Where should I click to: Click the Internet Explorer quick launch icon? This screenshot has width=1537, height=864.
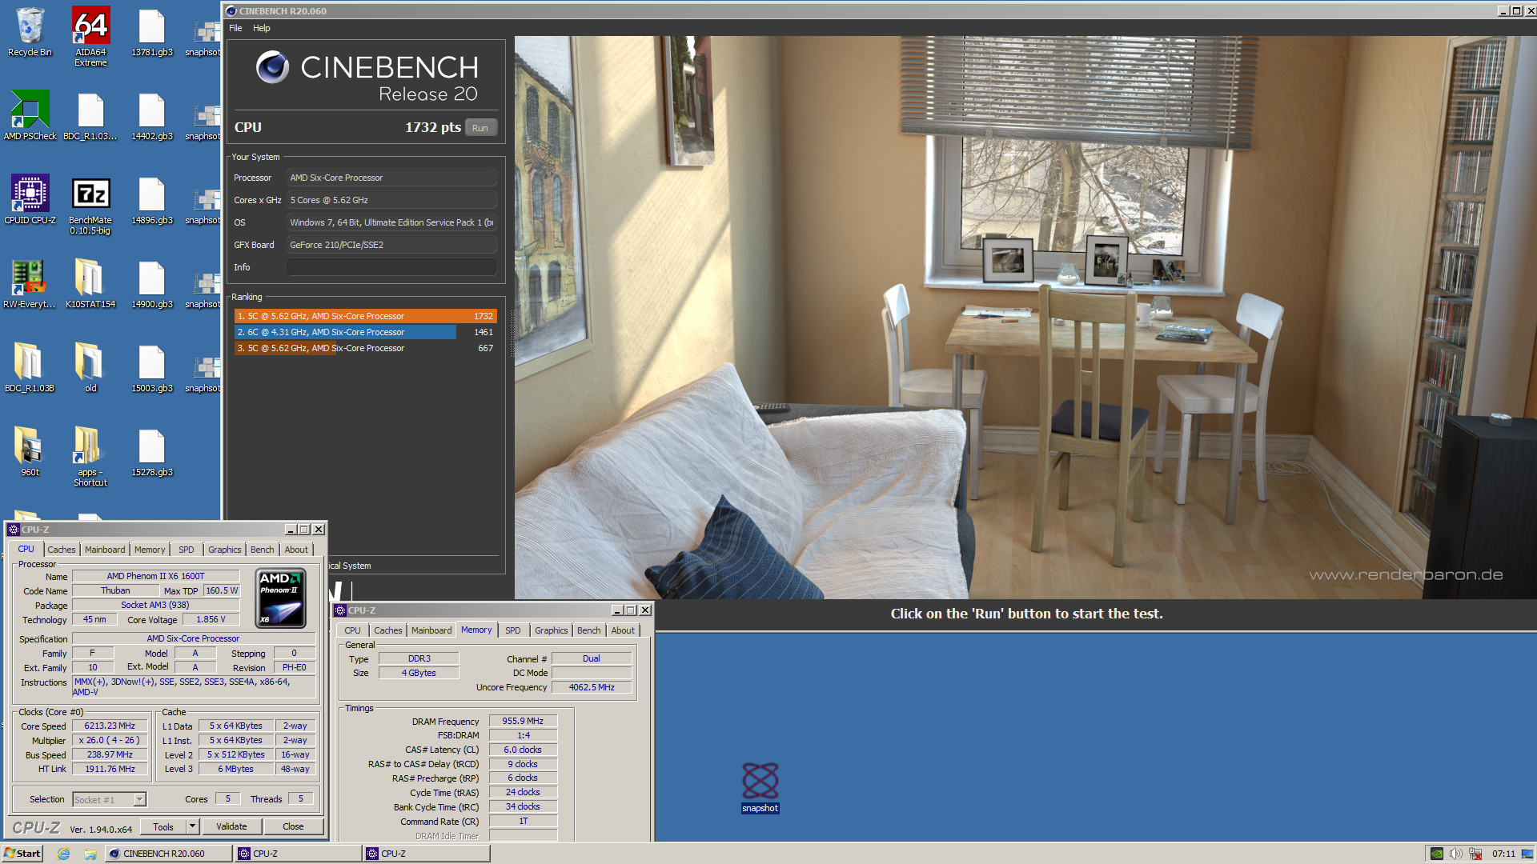[x=63, y=854]
